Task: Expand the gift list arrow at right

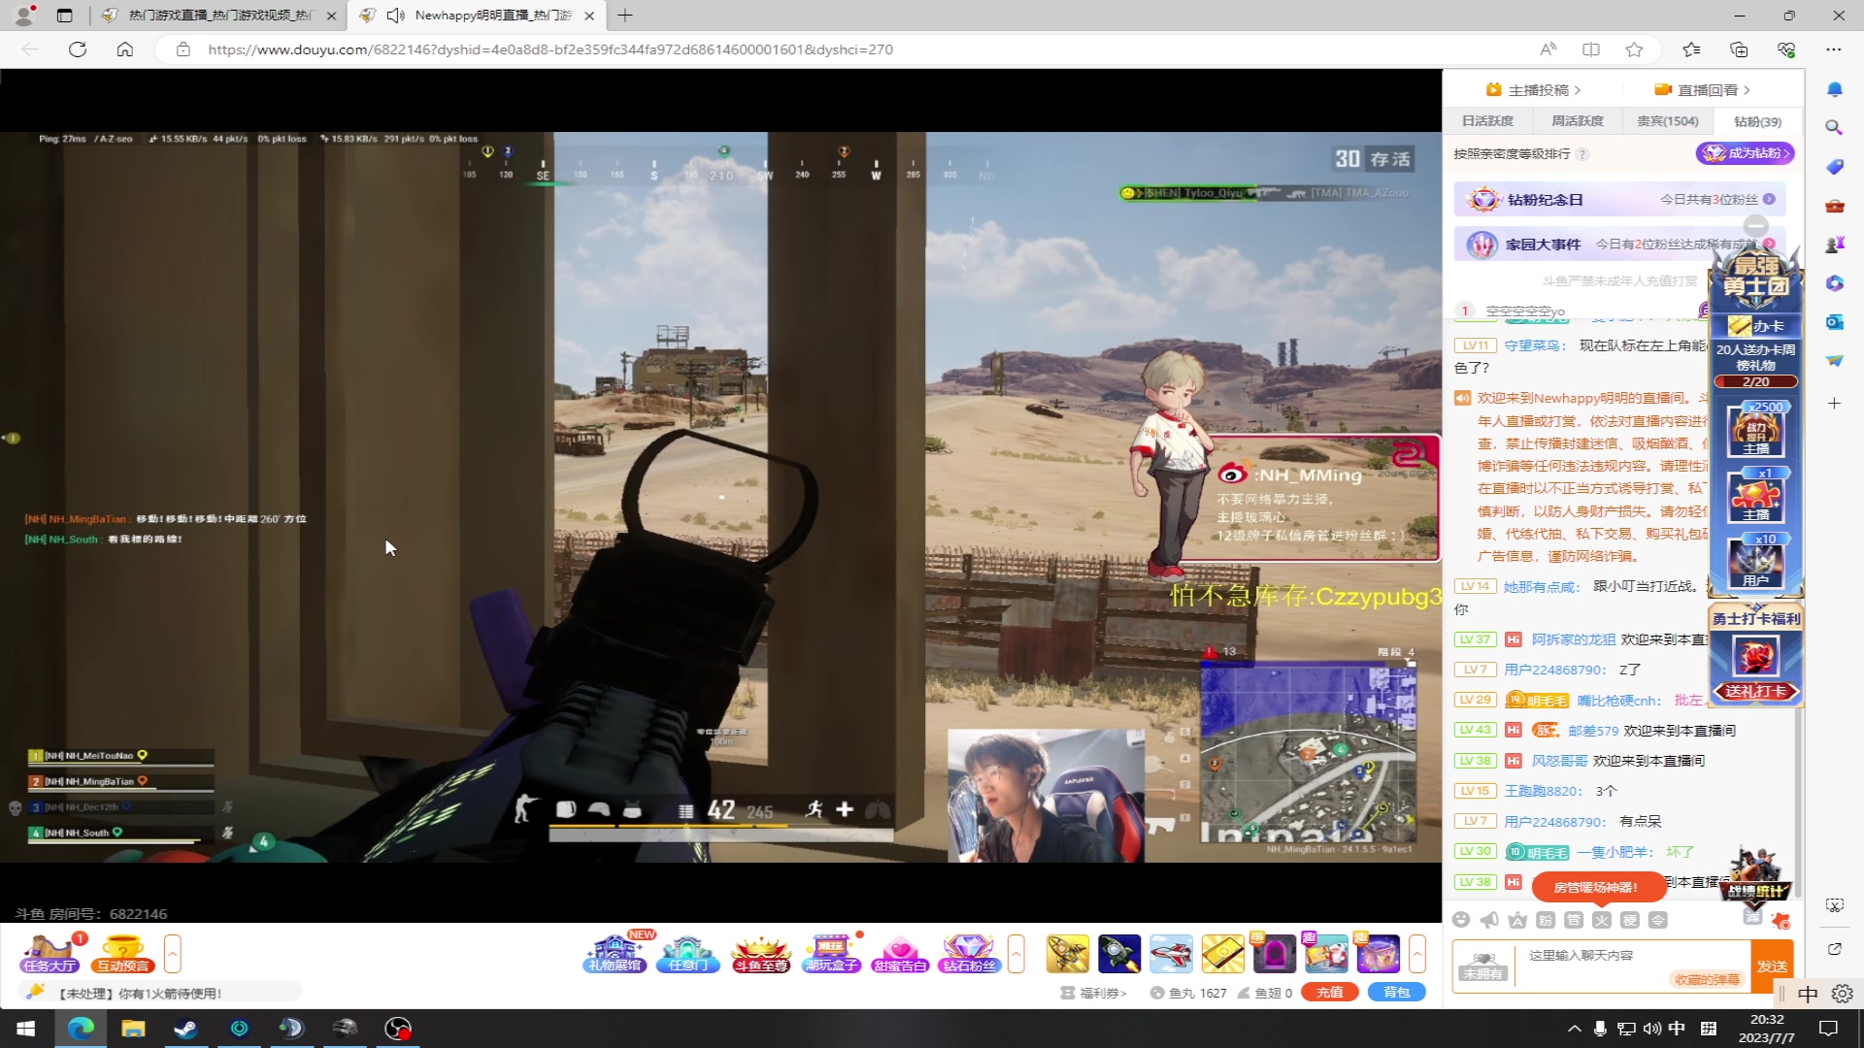Action: coord(1416,954)
